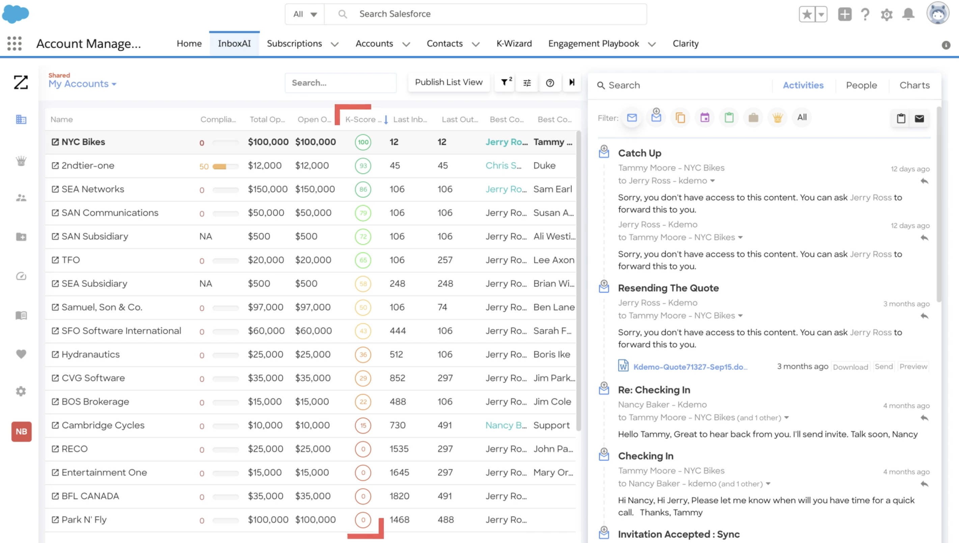The image size is (959, 543).
Task: Open the folder-plus icon in sidebar
Action: [21, 237]
